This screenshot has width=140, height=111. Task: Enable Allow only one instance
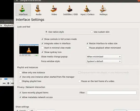(20, 72)
